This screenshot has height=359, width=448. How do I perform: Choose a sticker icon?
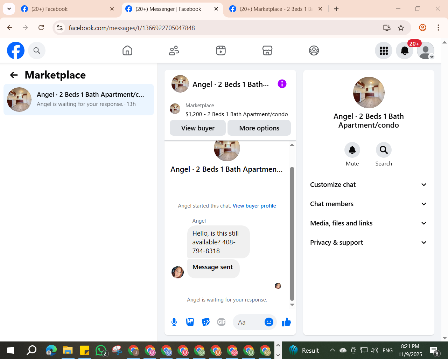(206, 322)
